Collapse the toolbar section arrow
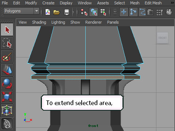Screen dimensions: 175x131 coord(73,12)
